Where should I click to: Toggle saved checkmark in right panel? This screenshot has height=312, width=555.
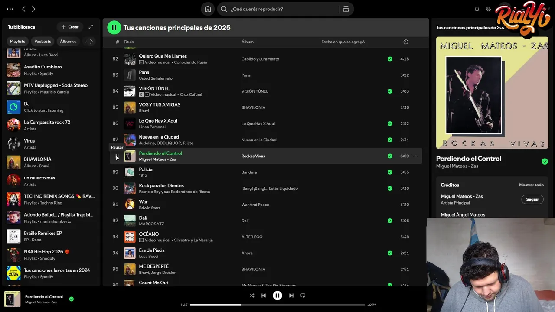[545, 162]
